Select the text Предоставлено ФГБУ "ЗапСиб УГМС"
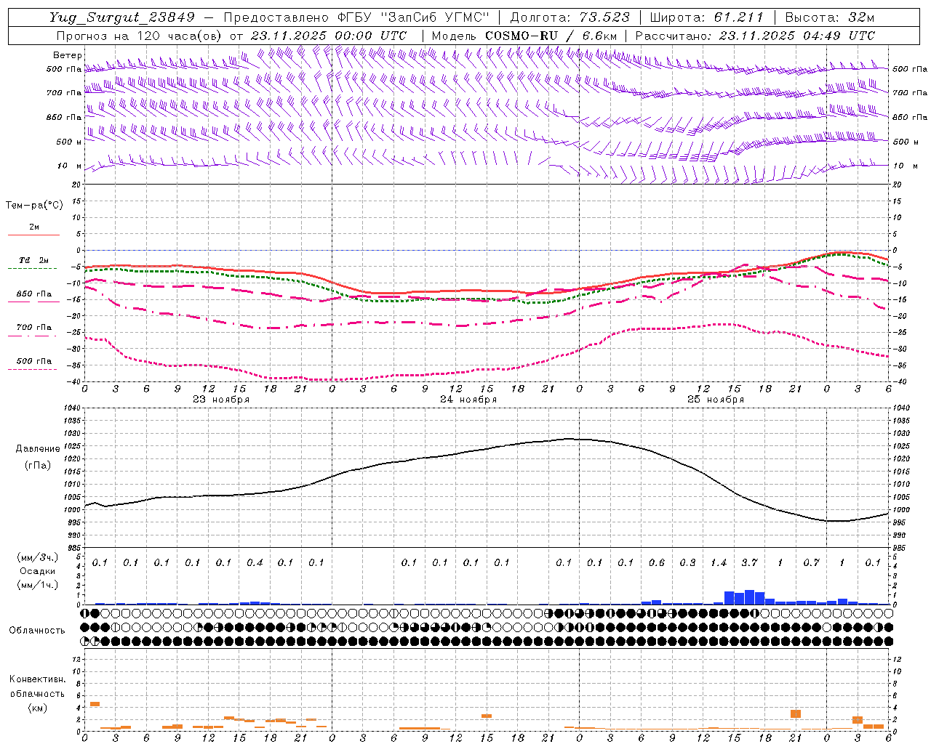 (x=356, y=17)
